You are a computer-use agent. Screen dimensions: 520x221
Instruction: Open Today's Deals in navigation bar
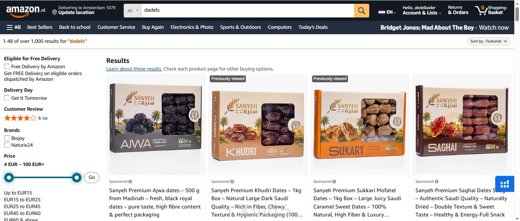point(313,27)
